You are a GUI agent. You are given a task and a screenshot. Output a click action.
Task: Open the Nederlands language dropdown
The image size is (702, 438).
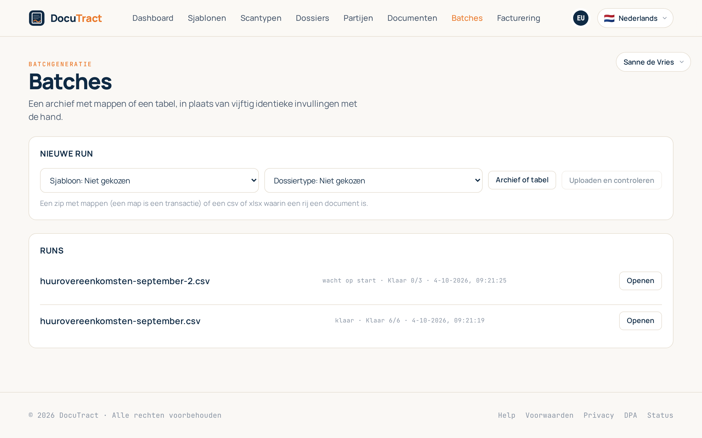pos(635,18)
